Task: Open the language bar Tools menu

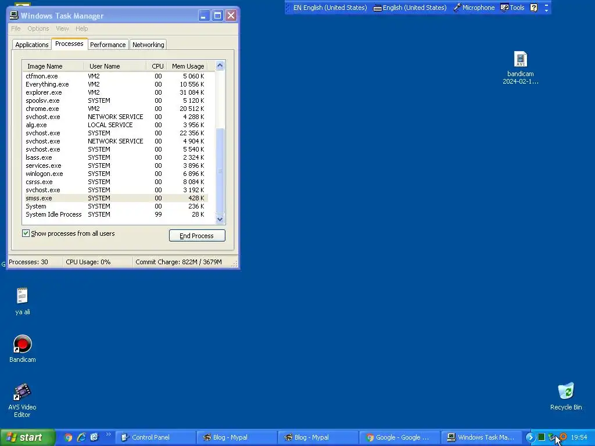Action: (512, 8)
